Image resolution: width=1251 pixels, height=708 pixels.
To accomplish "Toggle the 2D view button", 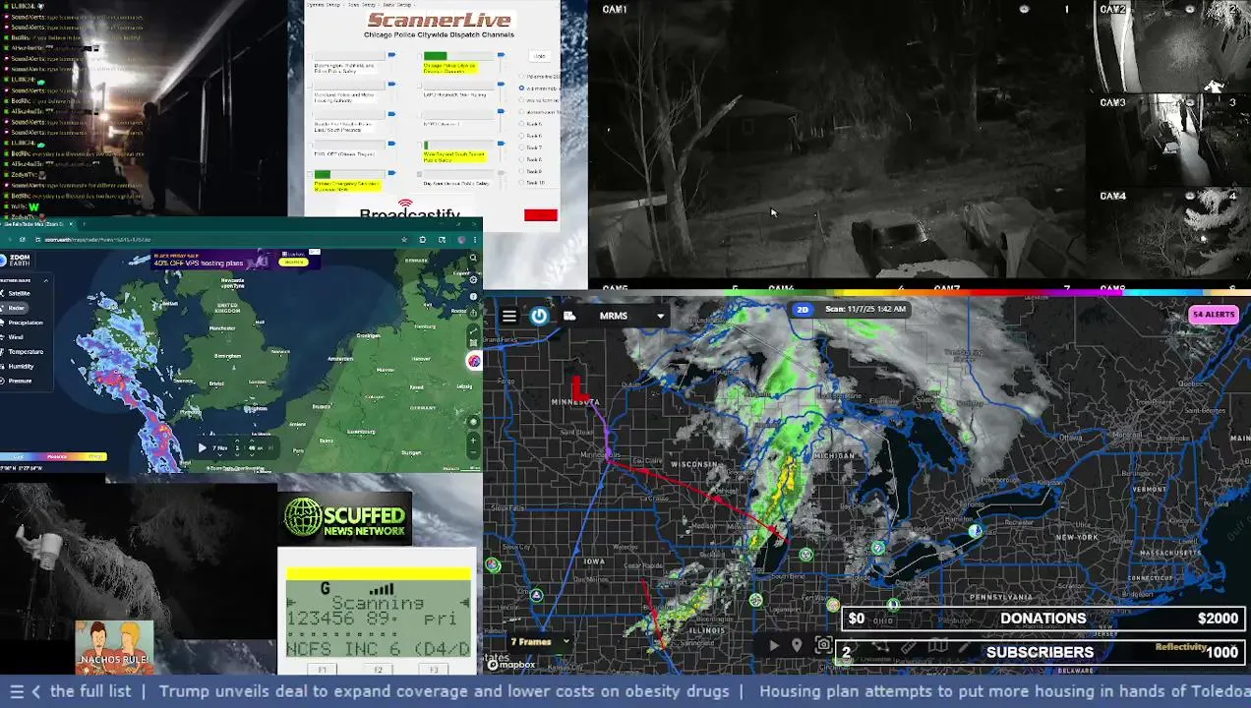I will pyautogui.click(x=803, y=309).
